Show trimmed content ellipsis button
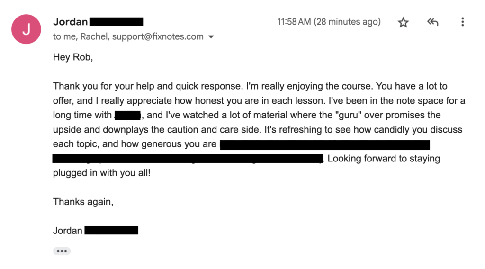Screen dimensions: 485x269 [x=62, y=251]
